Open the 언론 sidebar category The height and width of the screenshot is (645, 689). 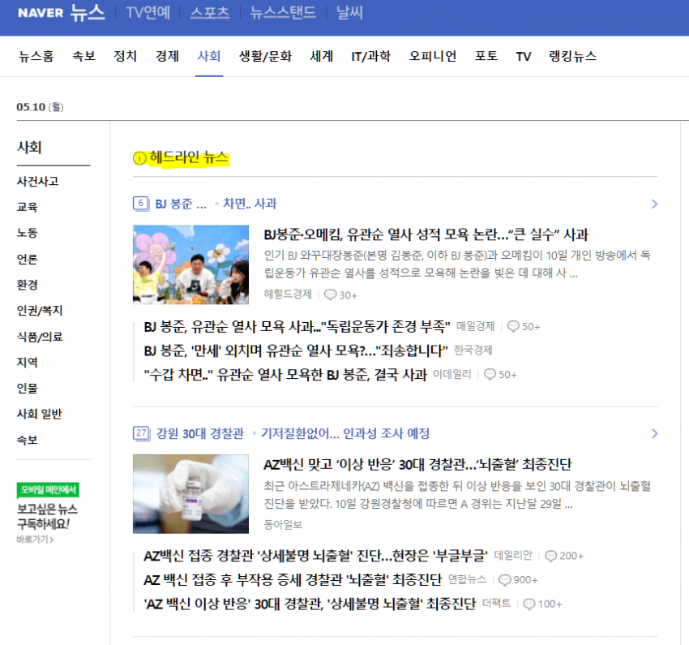click(28, 259)
